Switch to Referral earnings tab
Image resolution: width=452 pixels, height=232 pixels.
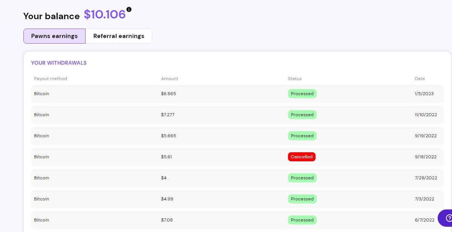click(x=119, y=36)
